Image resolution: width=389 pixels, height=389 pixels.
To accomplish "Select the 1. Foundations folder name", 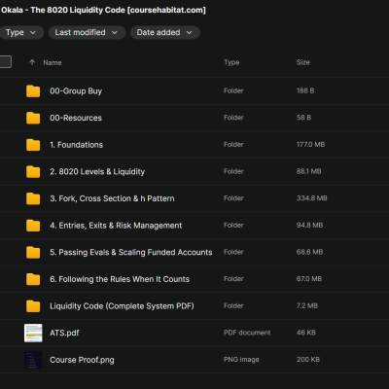I will click(x=77, y=145).
